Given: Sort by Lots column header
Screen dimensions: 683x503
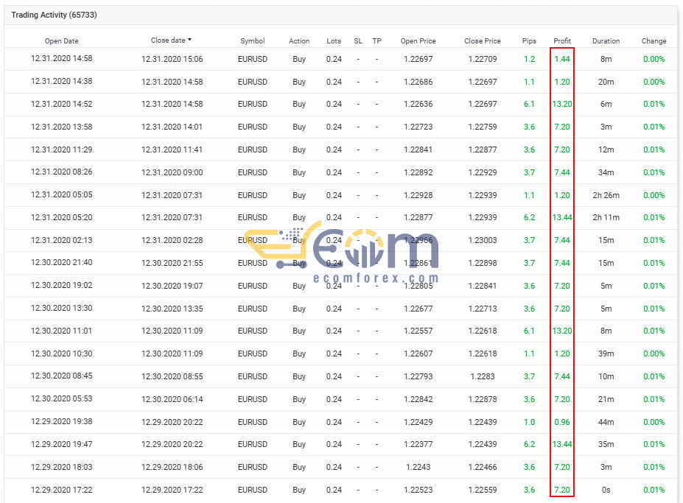Looking at the screenshot, I should point(334,41).
